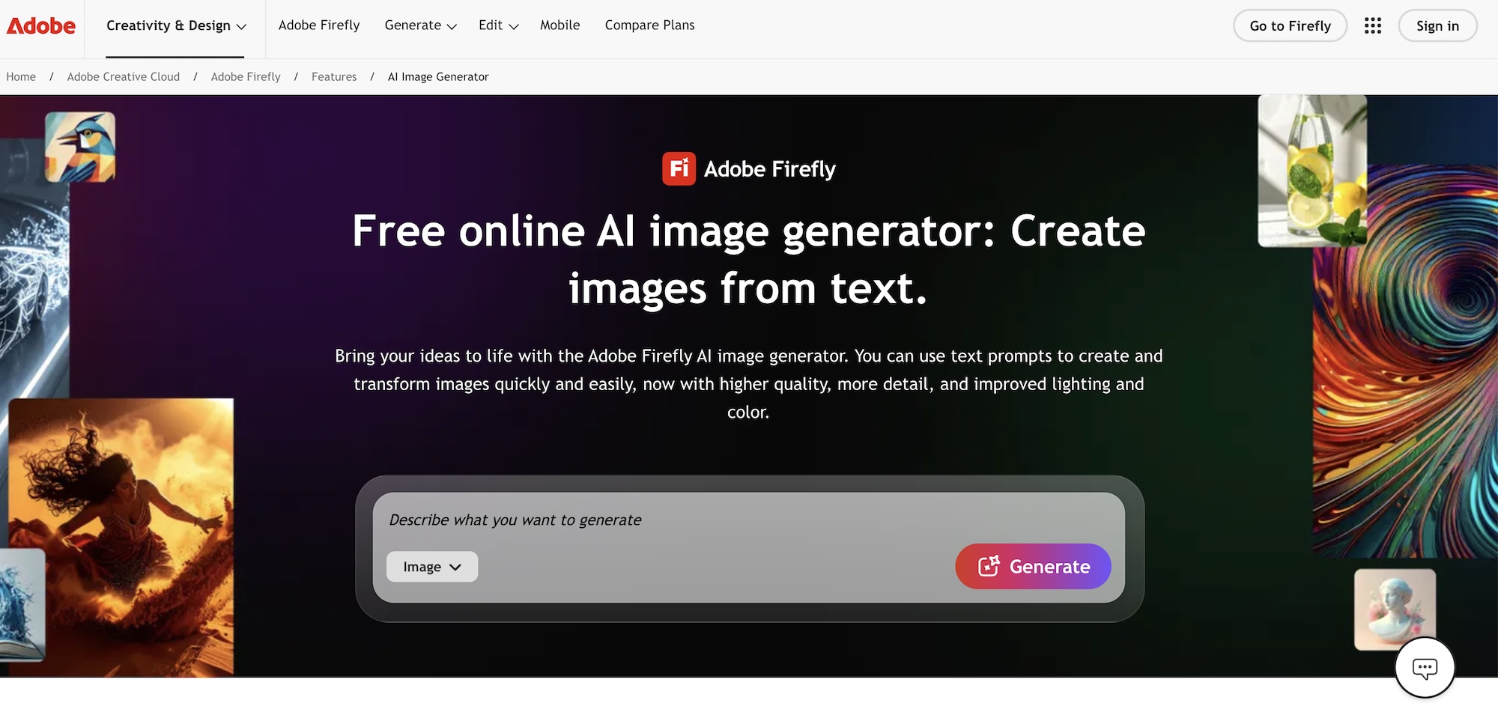The image size is (1498, 709).
Task: Click the lemon water bottle thumbnail
Action: tap(1312, 171)
